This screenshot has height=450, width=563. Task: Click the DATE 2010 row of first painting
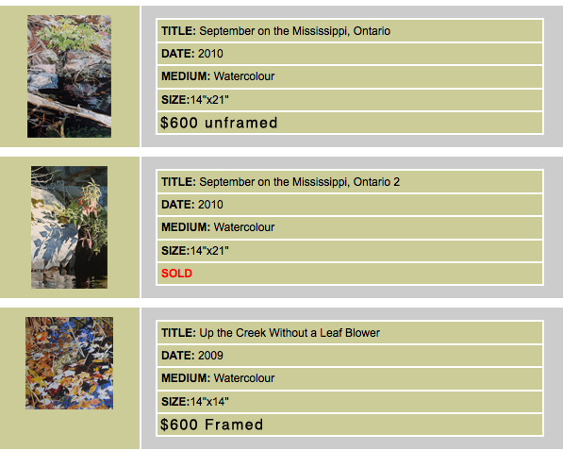pyautogui.click(x=350, y=54)
